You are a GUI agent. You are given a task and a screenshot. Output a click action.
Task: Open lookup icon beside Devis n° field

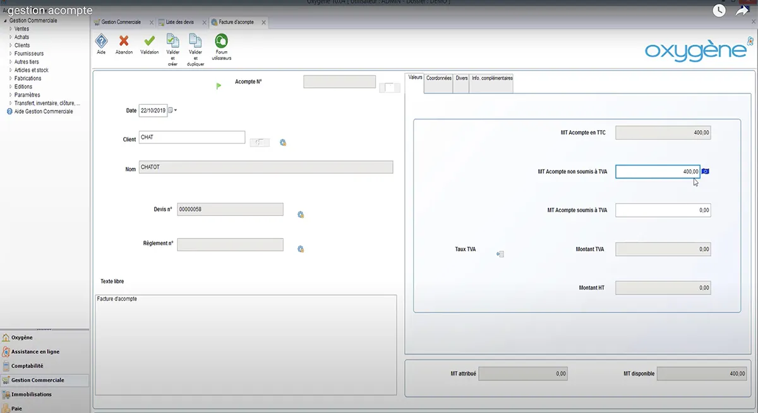[x=301, y=215]
